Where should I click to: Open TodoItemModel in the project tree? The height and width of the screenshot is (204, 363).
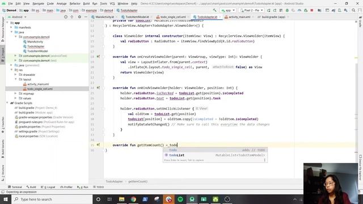click(x=37, y=51)
